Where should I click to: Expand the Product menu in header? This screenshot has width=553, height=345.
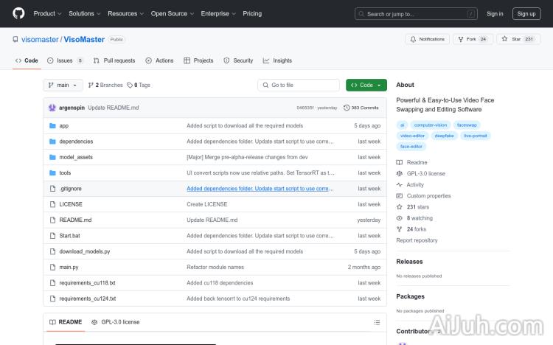47,13
